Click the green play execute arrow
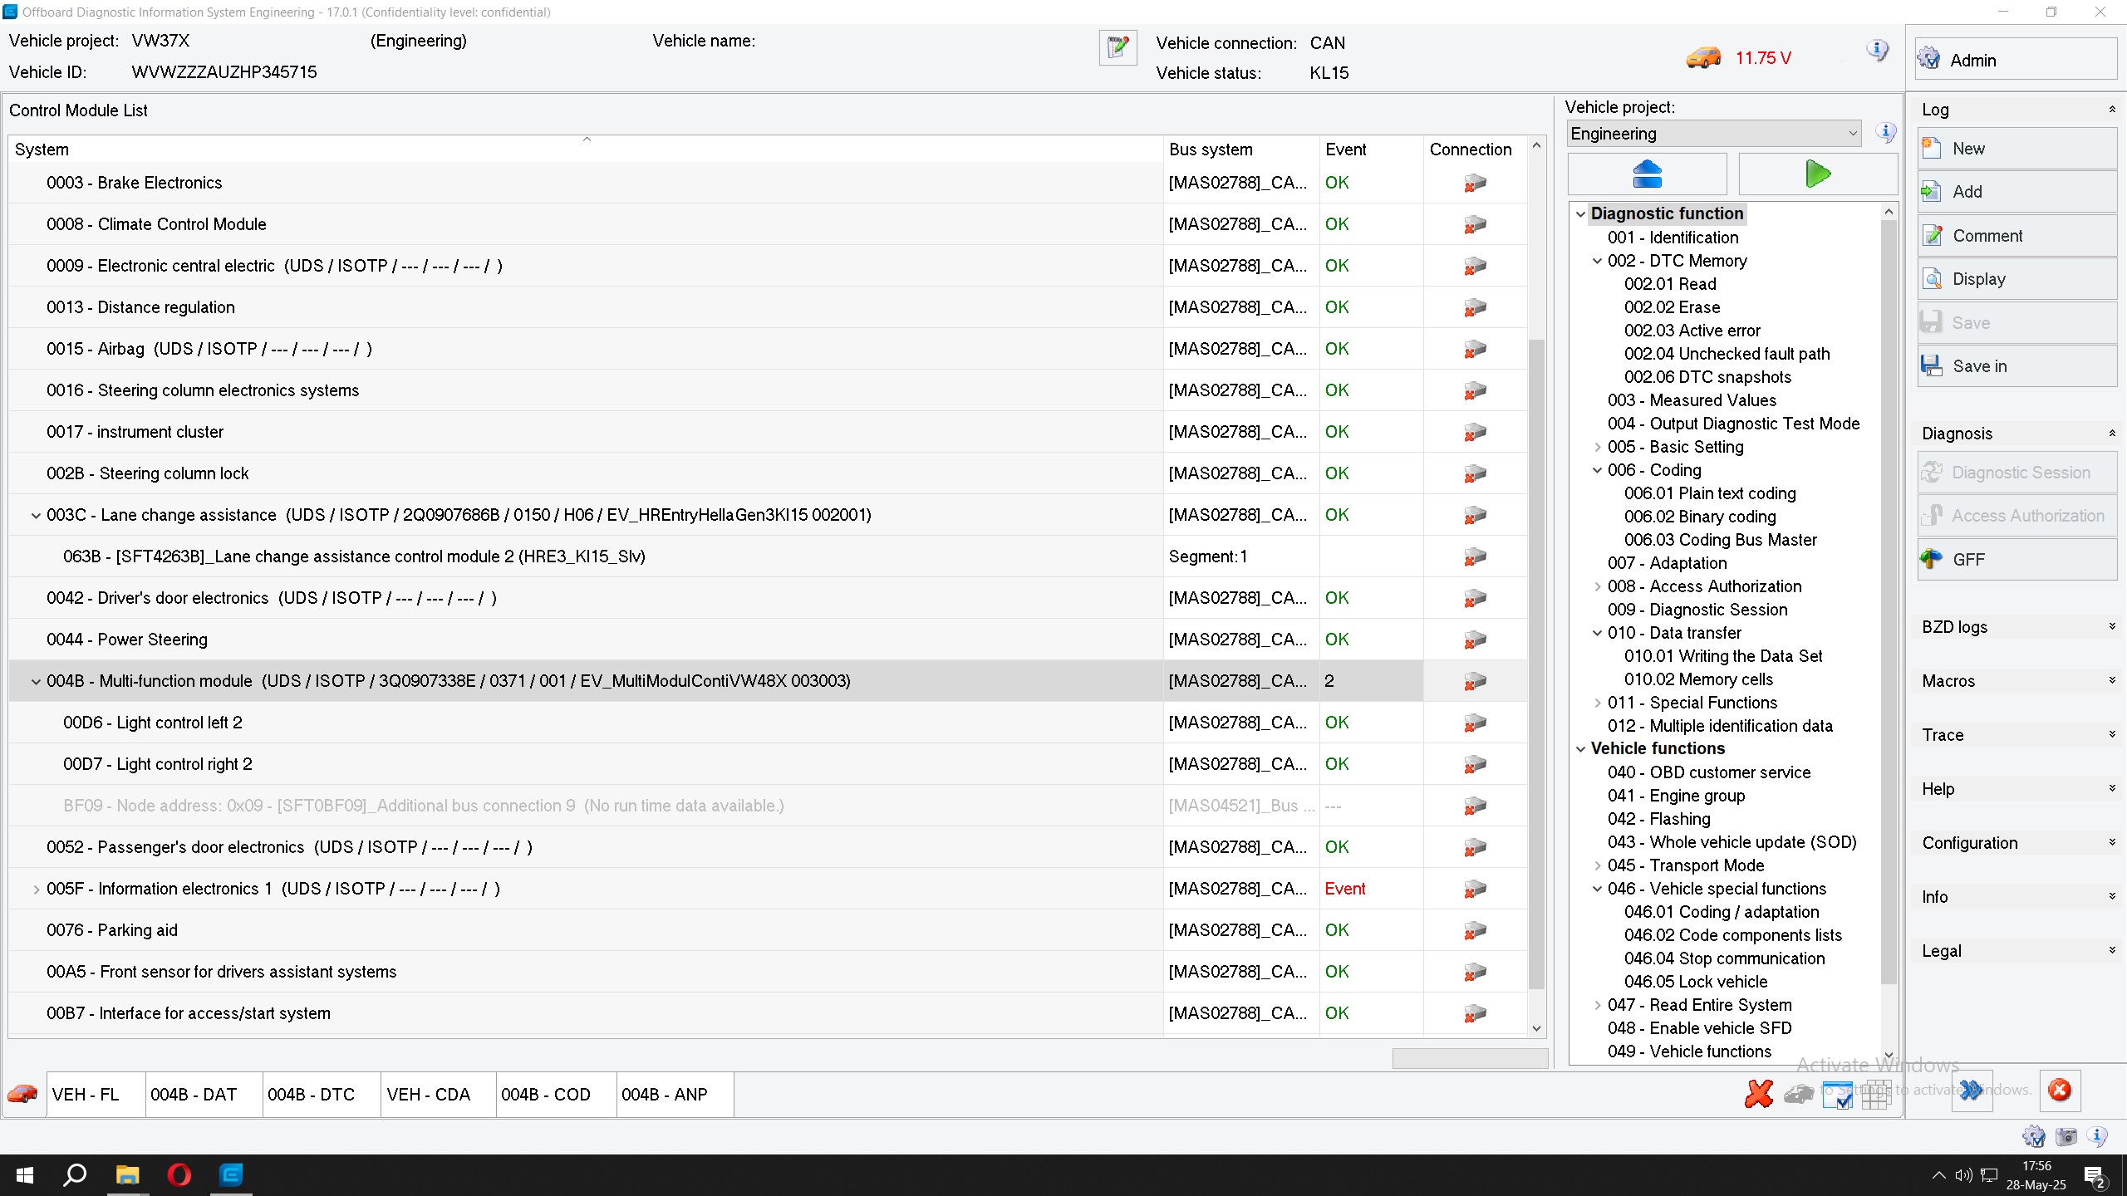Image resolution: width=2127 pixels, height=1196 pixels. (1817, 174)
